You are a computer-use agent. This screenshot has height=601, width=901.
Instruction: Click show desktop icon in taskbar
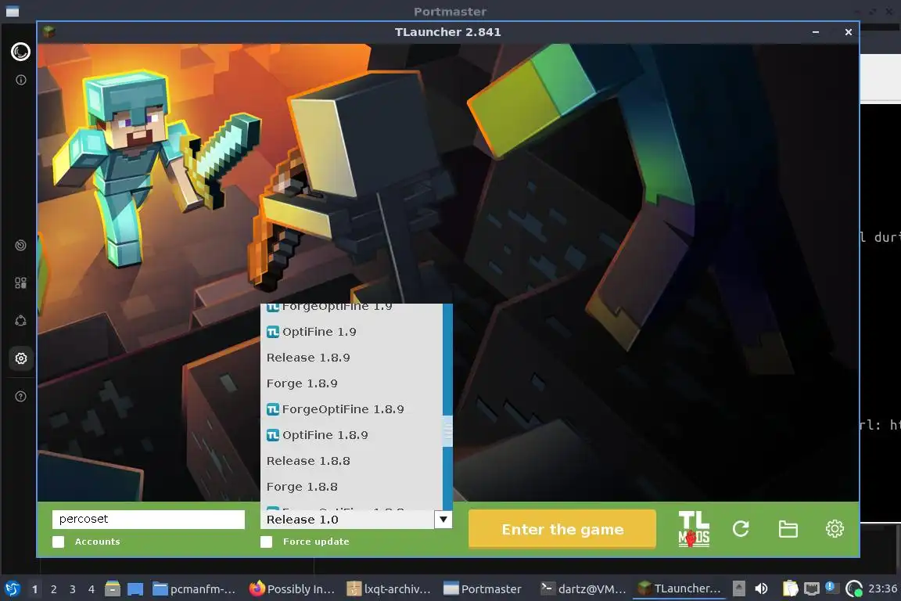point(135,588)
